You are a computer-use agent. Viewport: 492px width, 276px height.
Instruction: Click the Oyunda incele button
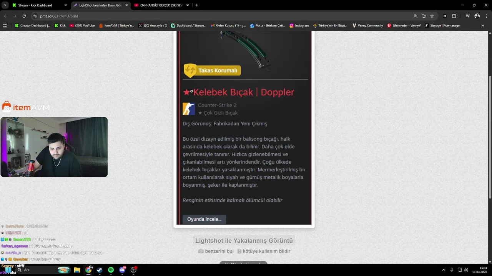204,219
